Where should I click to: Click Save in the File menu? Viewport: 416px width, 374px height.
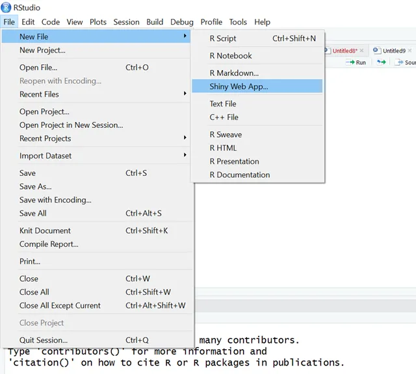click(96, 173)
